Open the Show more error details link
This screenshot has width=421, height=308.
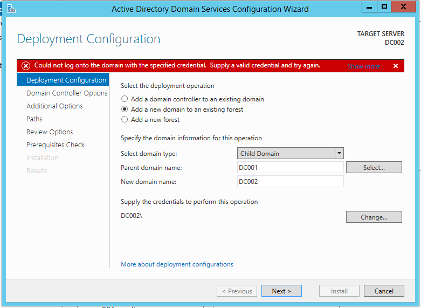click(x=363, y=66)
